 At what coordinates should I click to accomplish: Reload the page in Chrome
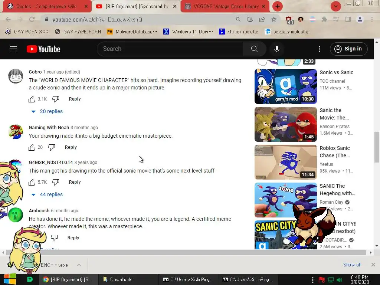pos(32,19)
